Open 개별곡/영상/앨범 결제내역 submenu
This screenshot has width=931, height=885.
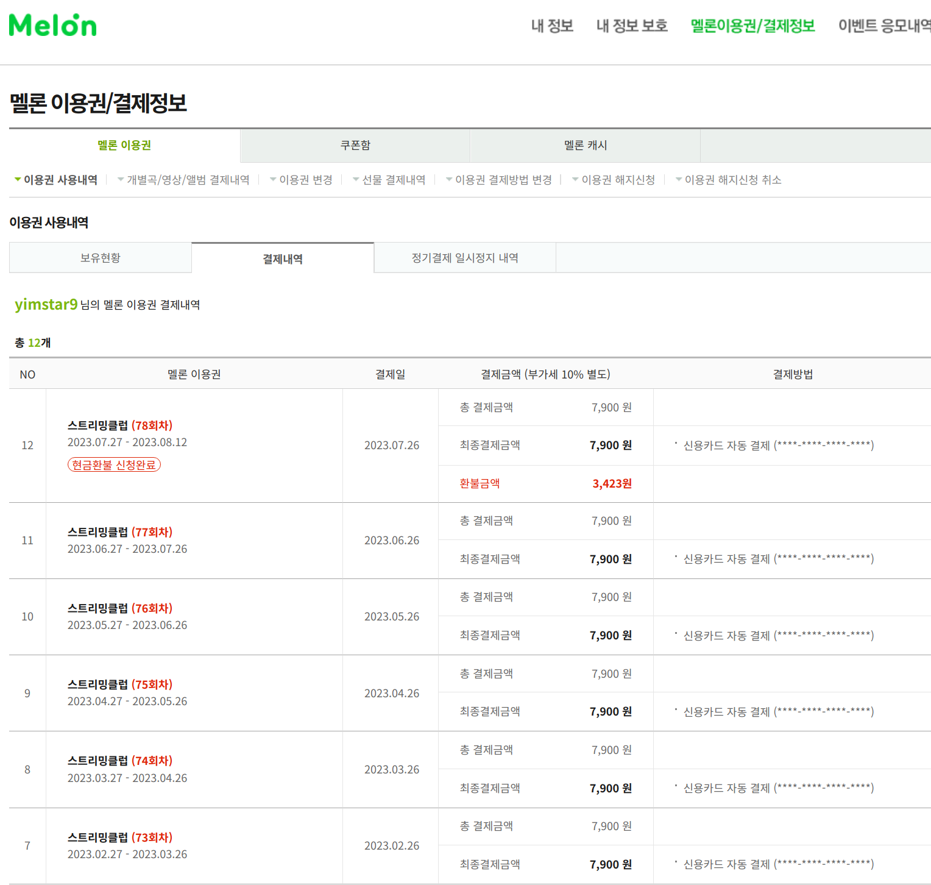point(188,180)
